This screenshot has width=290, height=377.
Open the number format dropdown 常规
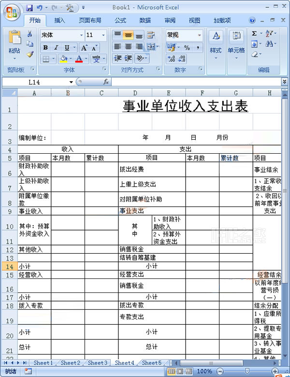(x=199, y=35)
